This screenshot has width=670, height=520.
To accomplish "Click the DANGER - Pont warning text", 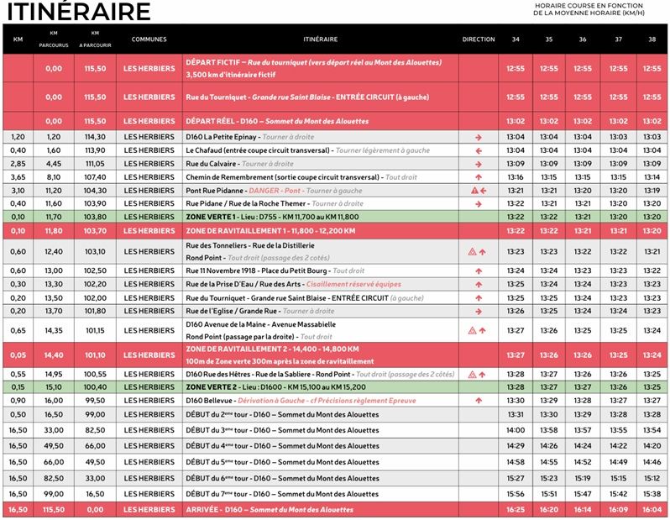I will [x=275, y=191].
